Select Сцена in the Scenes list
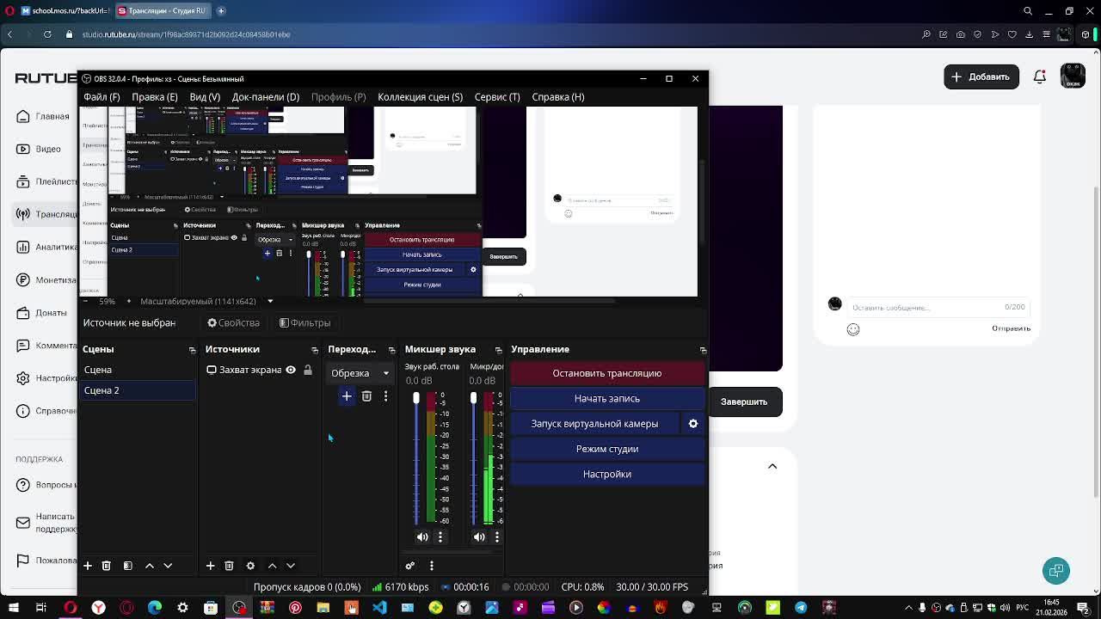This screenshot has height=619, width=1101. [x=138, y=370]
